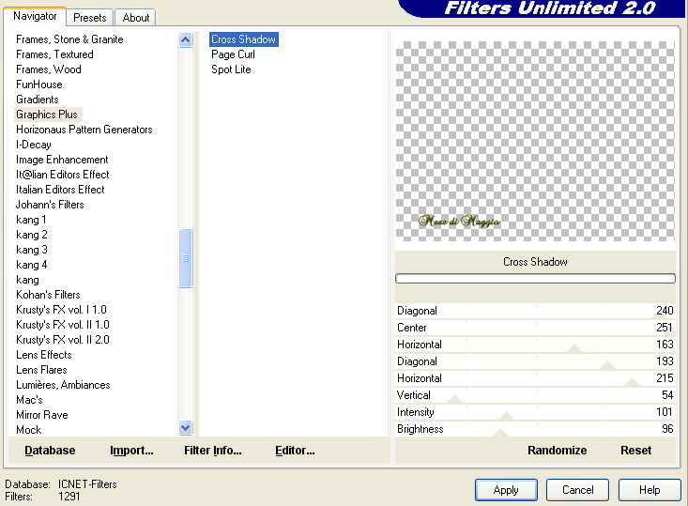Screen dimensions: 688x506
Task: Select Frames, Textured category
Action: (54, 54)
